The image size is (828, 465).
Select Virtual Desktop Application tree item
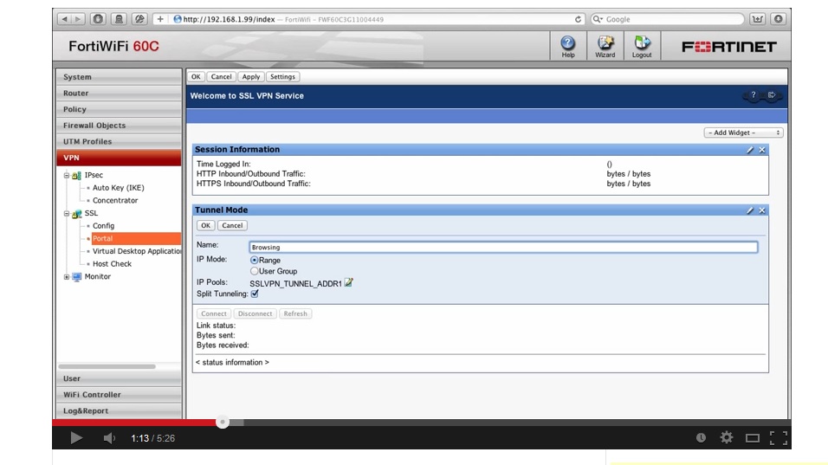tap(137, 251)
